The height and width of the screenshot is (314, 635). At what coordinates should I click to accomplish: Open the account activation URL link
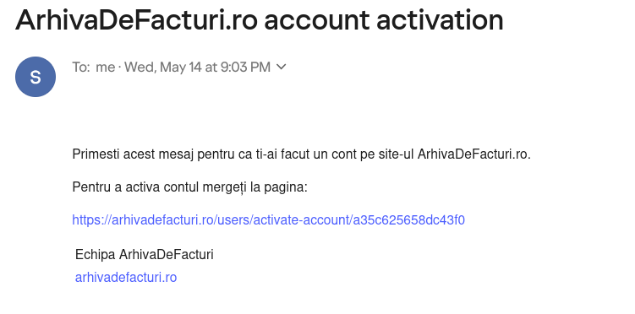point(269,220)
